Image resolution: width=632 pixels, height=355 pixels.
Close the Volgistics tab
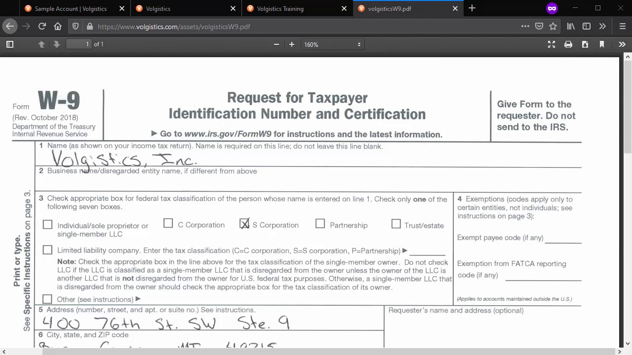[233, 8]
